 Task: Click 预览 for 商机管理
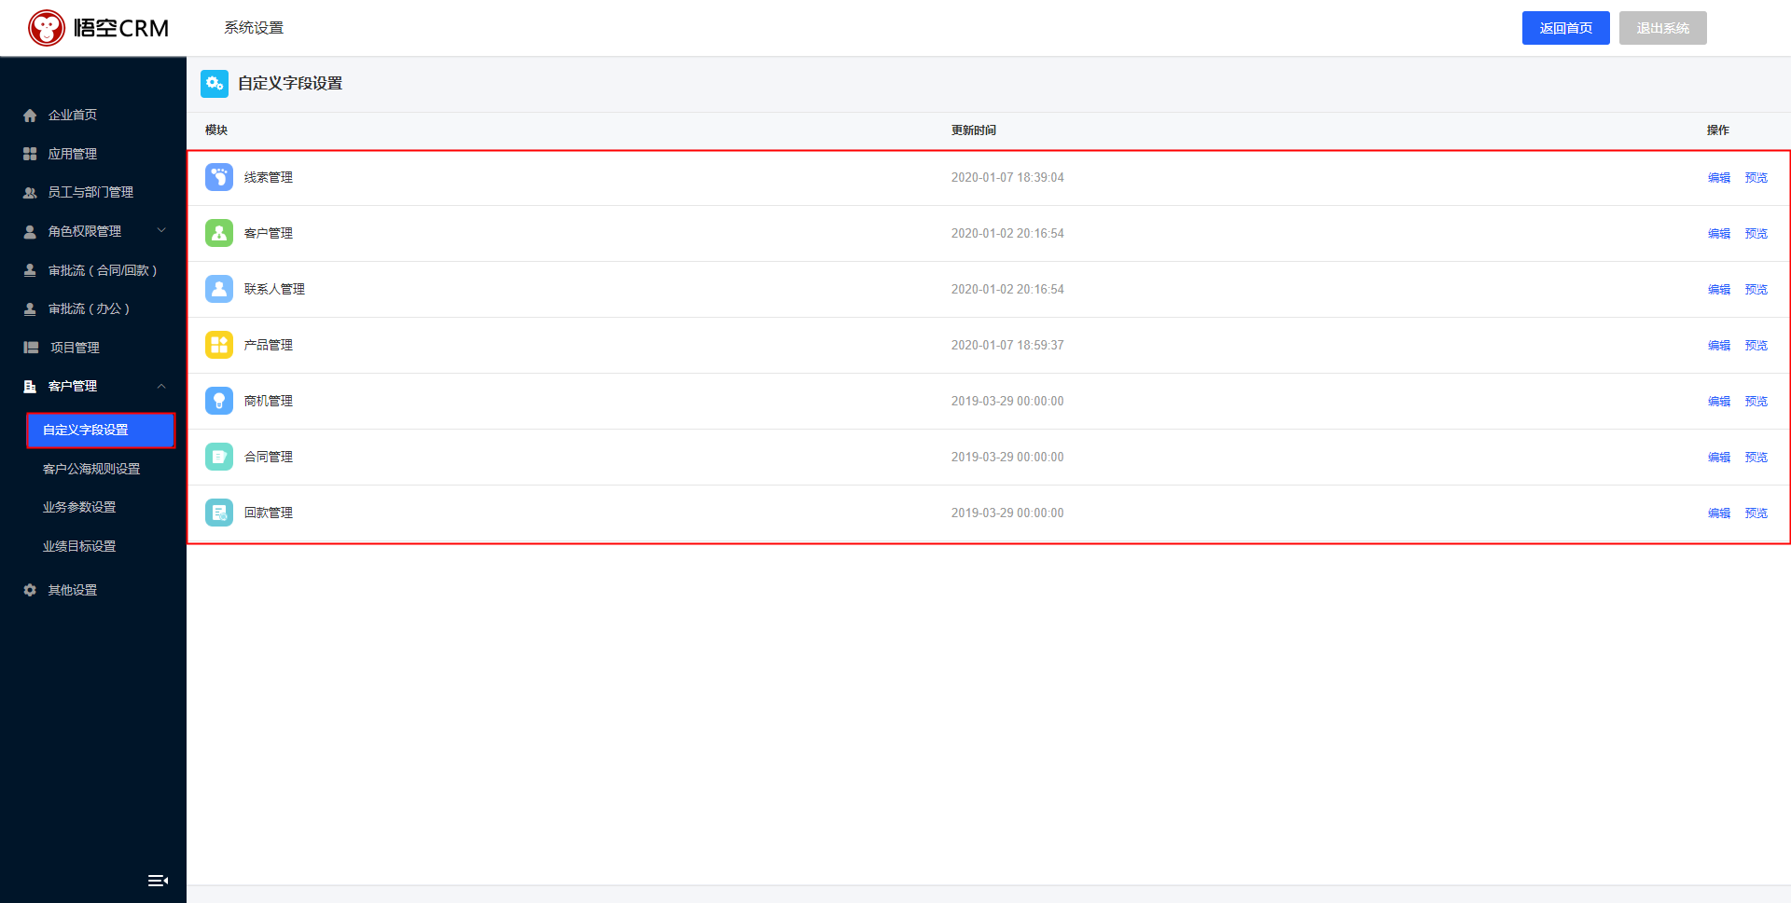point(1756,401)
